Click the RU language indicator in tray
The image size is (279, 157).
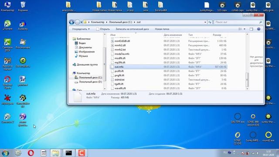click(225, 153)
